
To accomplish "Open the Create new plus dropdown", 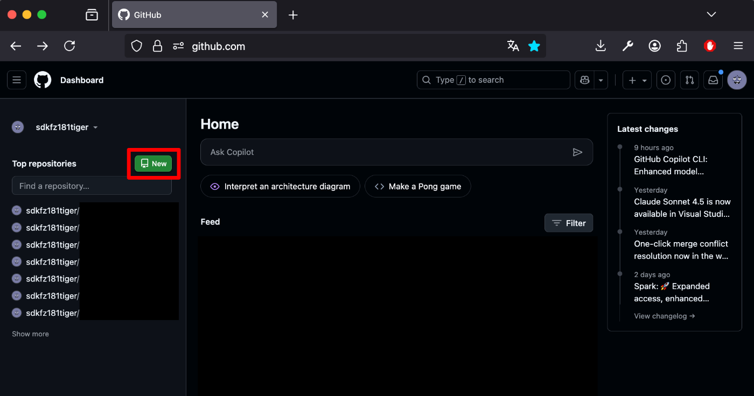I will click(x=637, y=80).
